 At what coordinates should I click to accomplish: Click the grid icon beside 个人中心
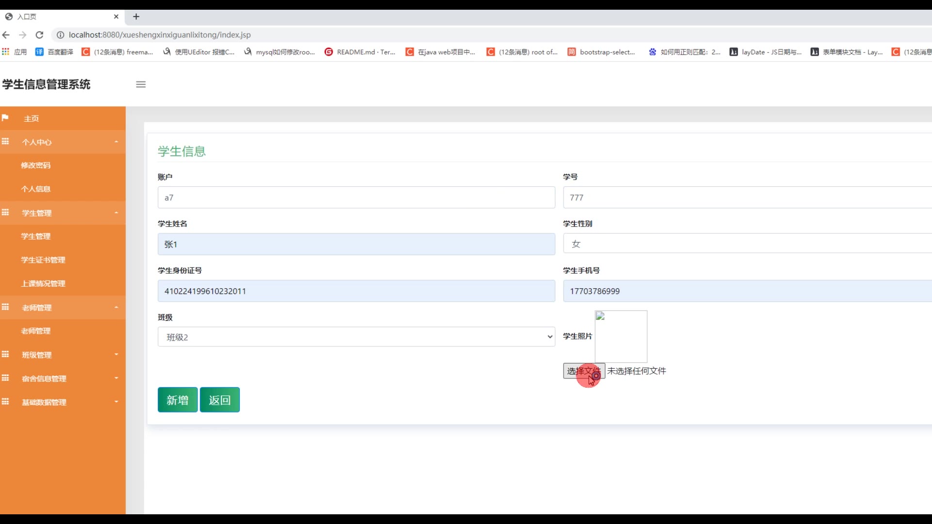(5, 142)
